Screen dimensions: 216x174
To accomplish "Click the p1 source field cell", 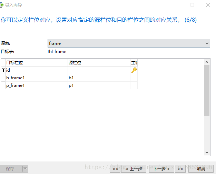I will [x=99, y=85].
